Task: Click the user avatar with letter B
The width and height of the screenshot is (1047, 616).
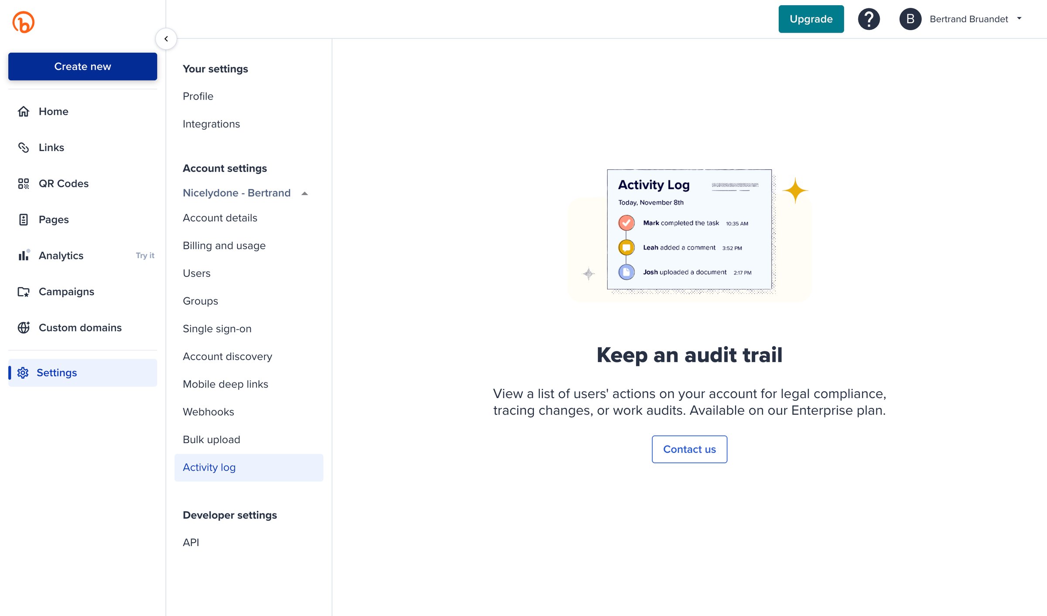Action: tap(910, 19)
